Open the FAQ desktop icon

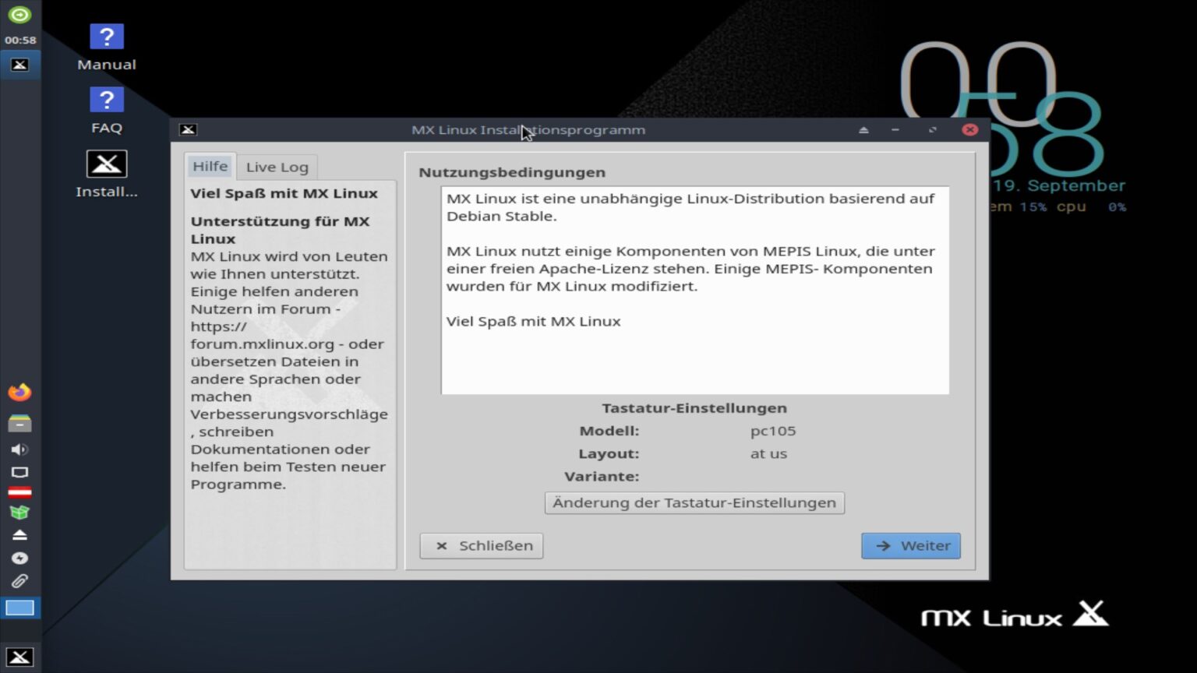coord(105,99)
